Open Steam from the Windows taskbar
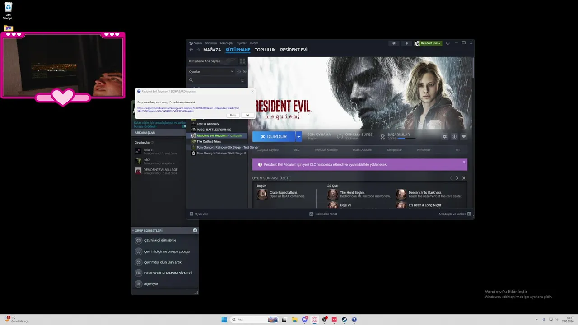Screen dimensions: 578x325 [344, 320]
